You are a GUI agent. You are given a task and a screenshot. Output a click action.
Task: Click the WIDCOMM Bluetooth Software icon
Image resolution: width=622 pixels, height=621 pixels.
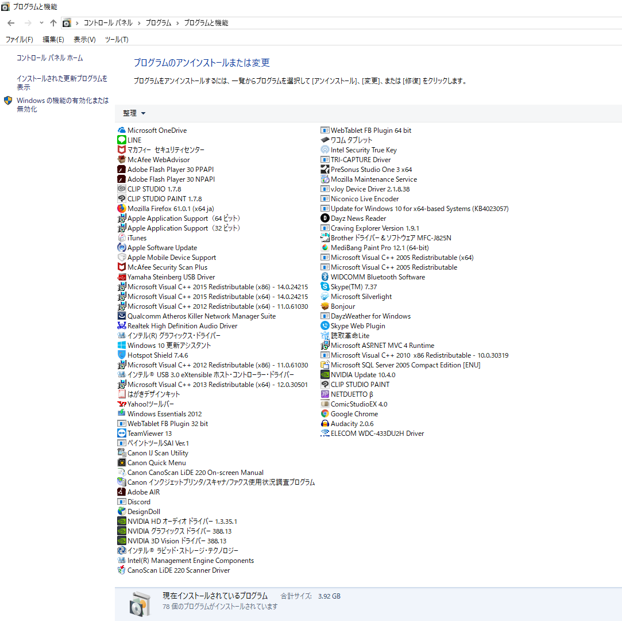tap(325, 277)
